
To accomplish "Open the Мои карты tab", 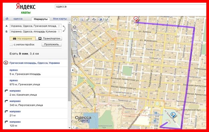I will (60, 19).
